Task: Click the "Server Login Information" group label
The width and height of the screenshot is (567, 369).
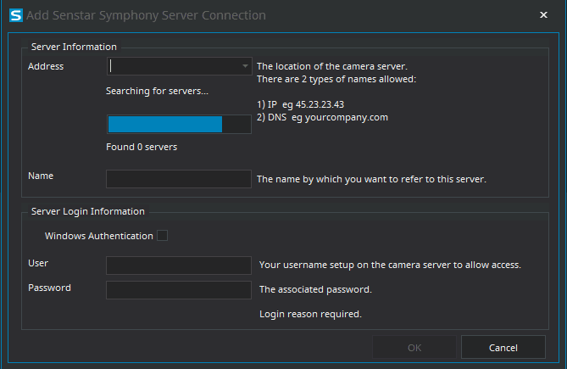Action: (88, 211)
